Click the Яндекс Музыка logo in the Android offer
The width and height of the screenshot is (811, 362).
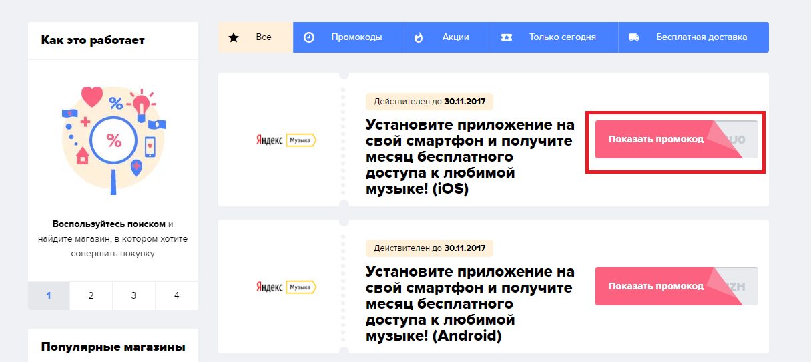[286, 287]
